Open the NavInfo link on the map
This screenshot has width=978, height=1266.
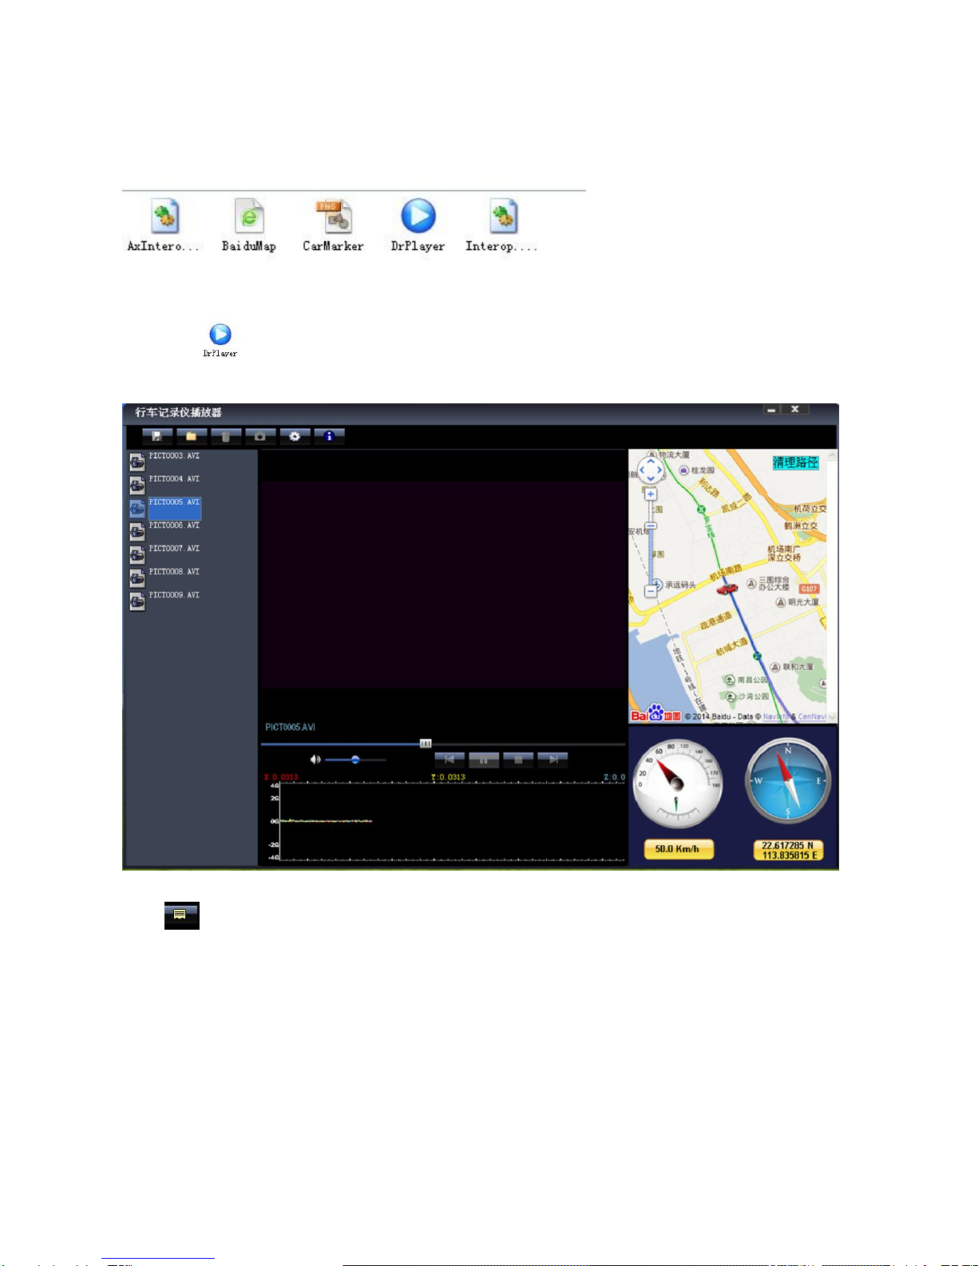tap(774, 716)
